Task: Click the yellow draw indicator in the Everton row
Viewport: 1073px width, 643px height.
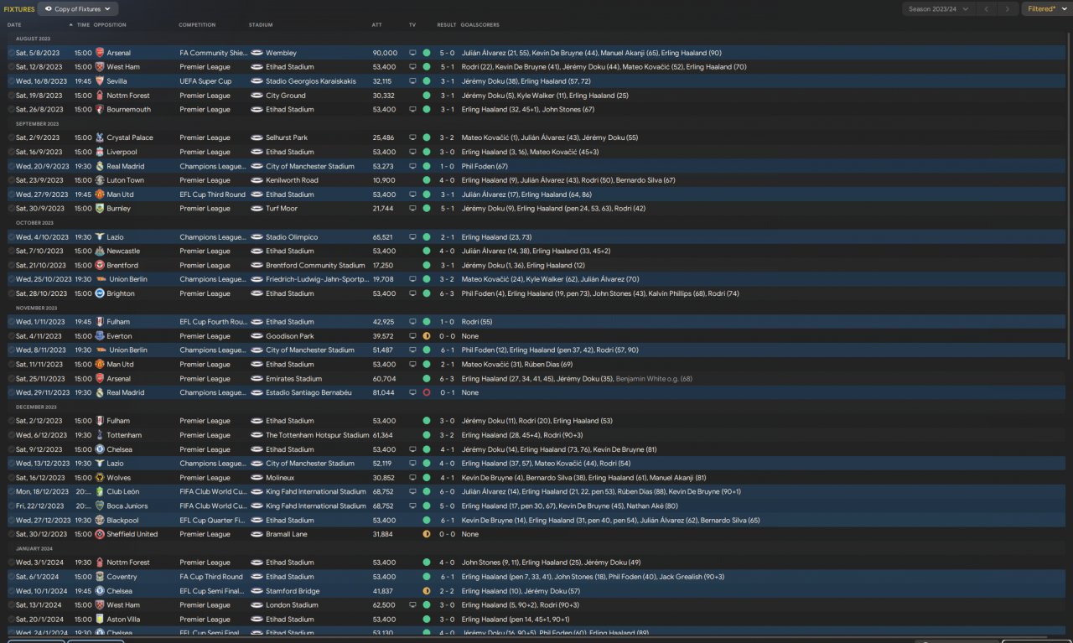Action: pos(427,336)
